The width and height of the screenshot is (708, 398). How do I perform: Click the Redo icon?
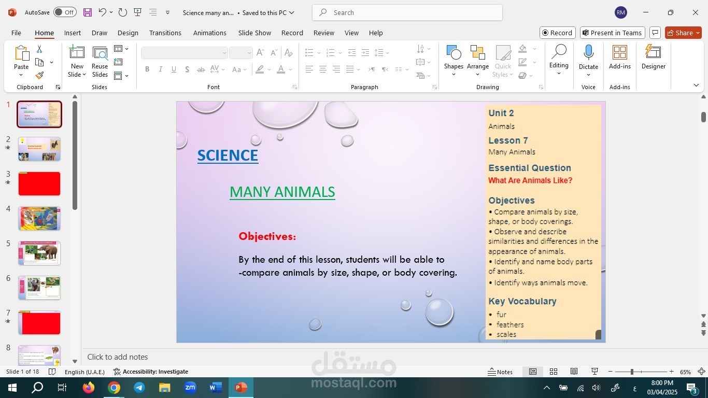123,12
